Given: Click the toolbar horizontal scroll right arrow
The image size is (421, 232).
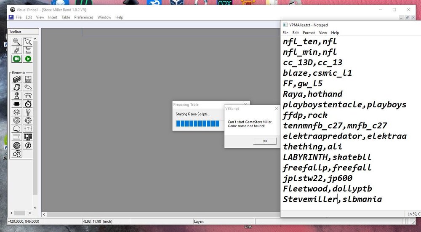Looking at the screenshot, I should coord(30,213).
